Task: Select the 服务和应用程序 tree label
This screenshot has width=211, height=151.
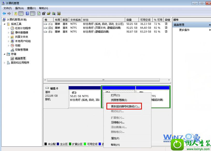Action: 20,63
